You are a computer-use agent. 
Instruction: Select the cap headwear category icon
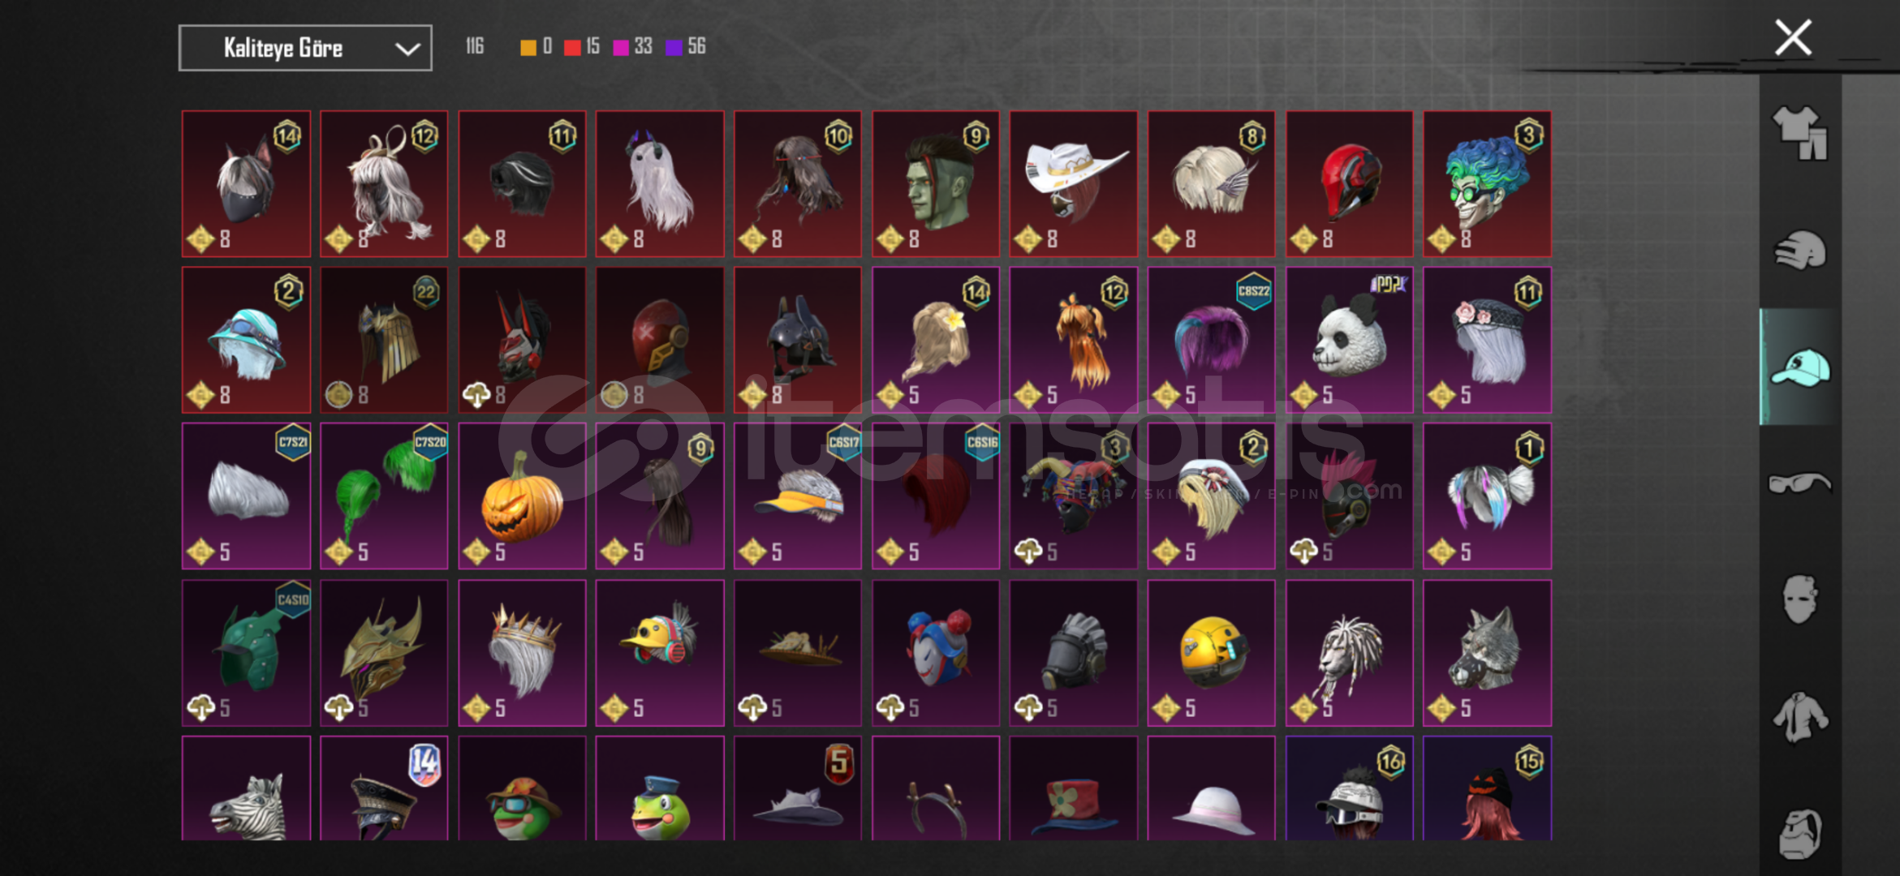click(1799, 367)
